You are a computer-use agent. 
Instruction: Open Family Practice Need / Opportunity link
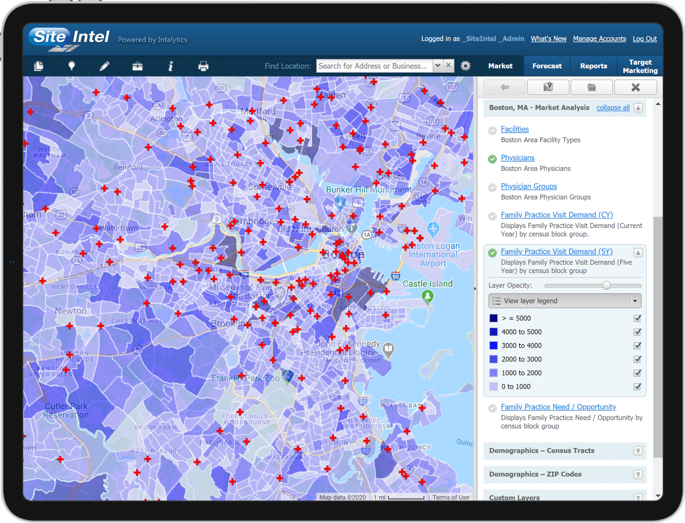[x=558, y=407]
